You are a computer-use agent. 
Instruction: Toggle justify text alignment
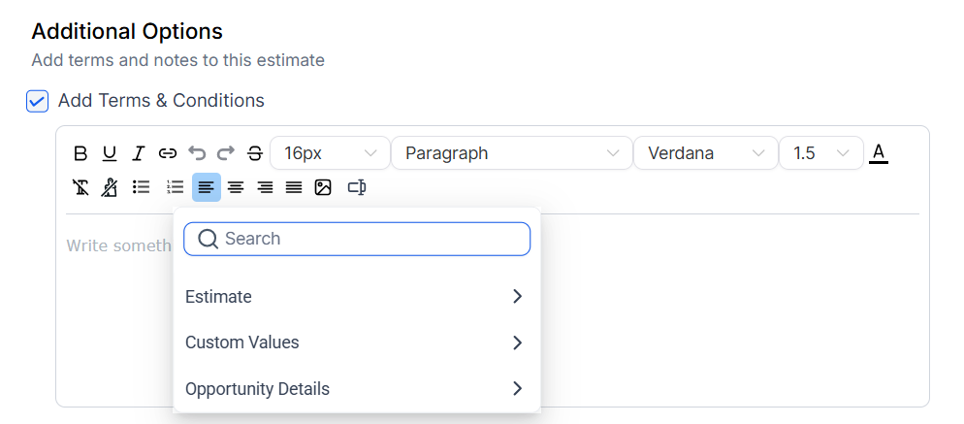click(294, 187)
